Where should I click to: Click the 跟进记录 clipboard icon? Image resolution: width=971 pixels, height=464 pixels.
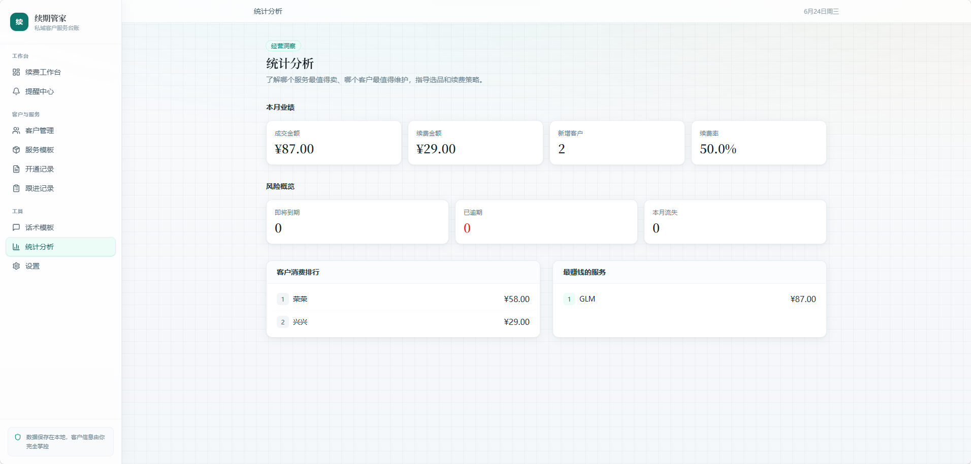click(16, 188)
